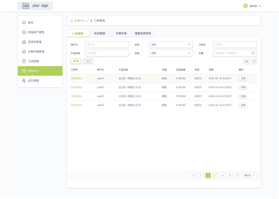Open the 类型 filter dropdown
The width and height of the screenshot is (279, 199).
pyautogui.click(x=171, y=53)
